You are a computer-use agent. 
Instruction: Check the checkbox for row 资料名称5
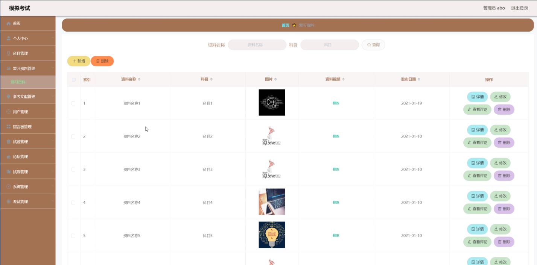tap(73, 236)
